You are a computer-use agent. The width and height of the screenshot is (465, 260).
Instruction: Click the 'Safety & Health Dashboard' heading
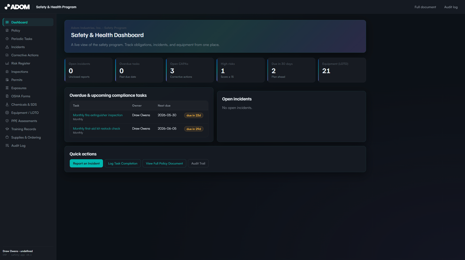107,35
